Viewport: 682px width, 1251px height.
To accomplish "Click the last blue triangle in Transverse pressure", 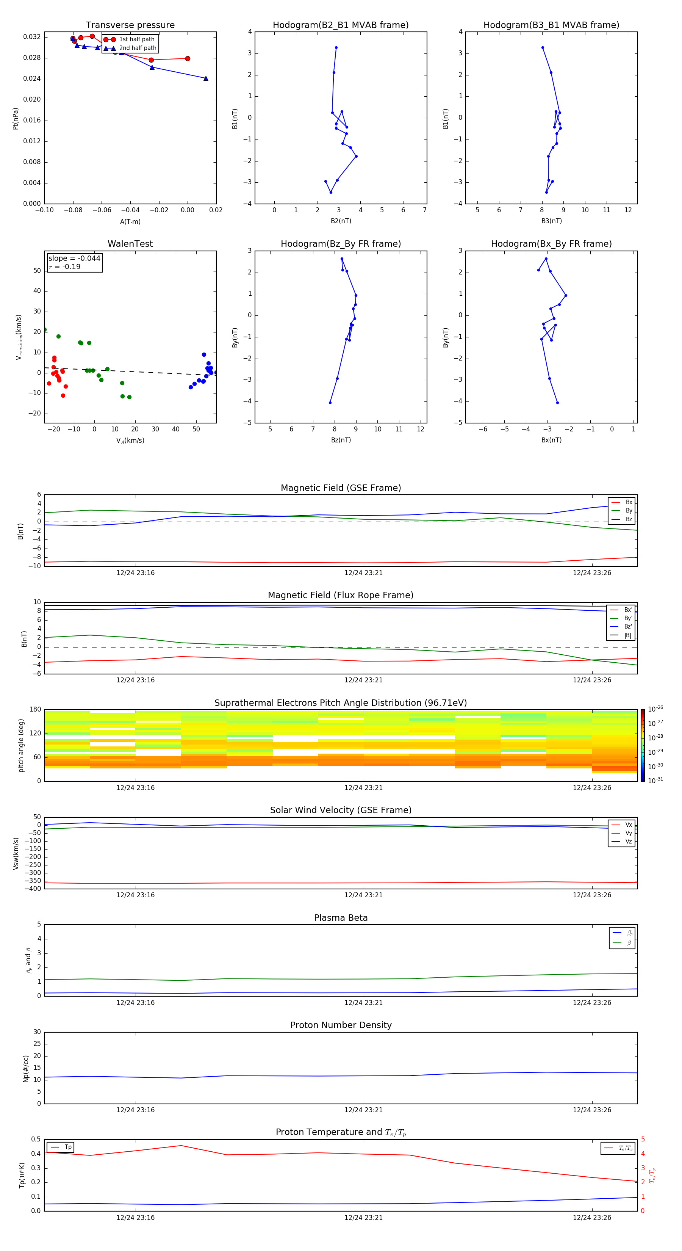I will click(x=206, y=78).
